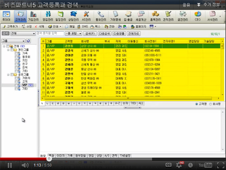Open the 통화관리 call management icon

pos(101,16)
